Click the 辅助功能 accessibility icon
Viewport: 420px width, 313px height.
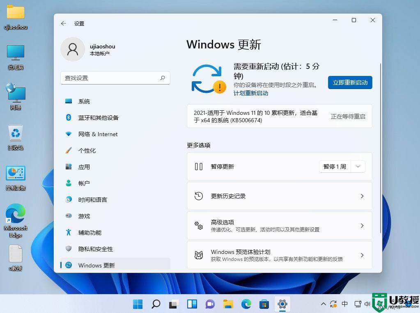coord(69,233)
